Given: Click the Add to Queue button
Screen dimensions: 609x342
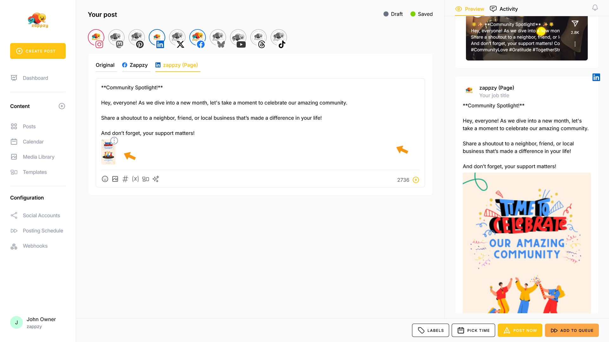Looking at the screenshot, I should coord(572,330).
